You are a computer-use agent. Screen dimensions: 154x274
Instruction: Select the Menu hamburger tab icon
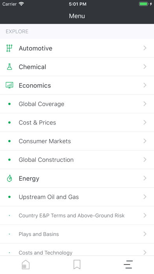click(128, 265)
